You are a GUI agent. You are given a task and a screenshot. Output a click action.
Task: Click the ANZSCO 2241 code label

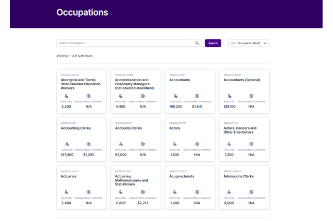(x=123, y=171)
